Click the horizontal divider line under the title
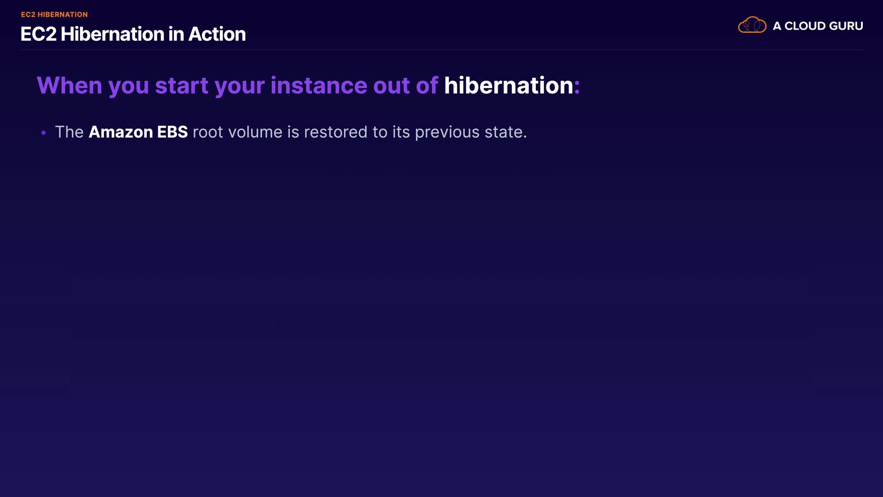 tap(441, 50)
